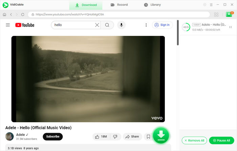Open YouTube three-dot settings menu
Screen dimensions: 237x151
(x=146, y=25)
